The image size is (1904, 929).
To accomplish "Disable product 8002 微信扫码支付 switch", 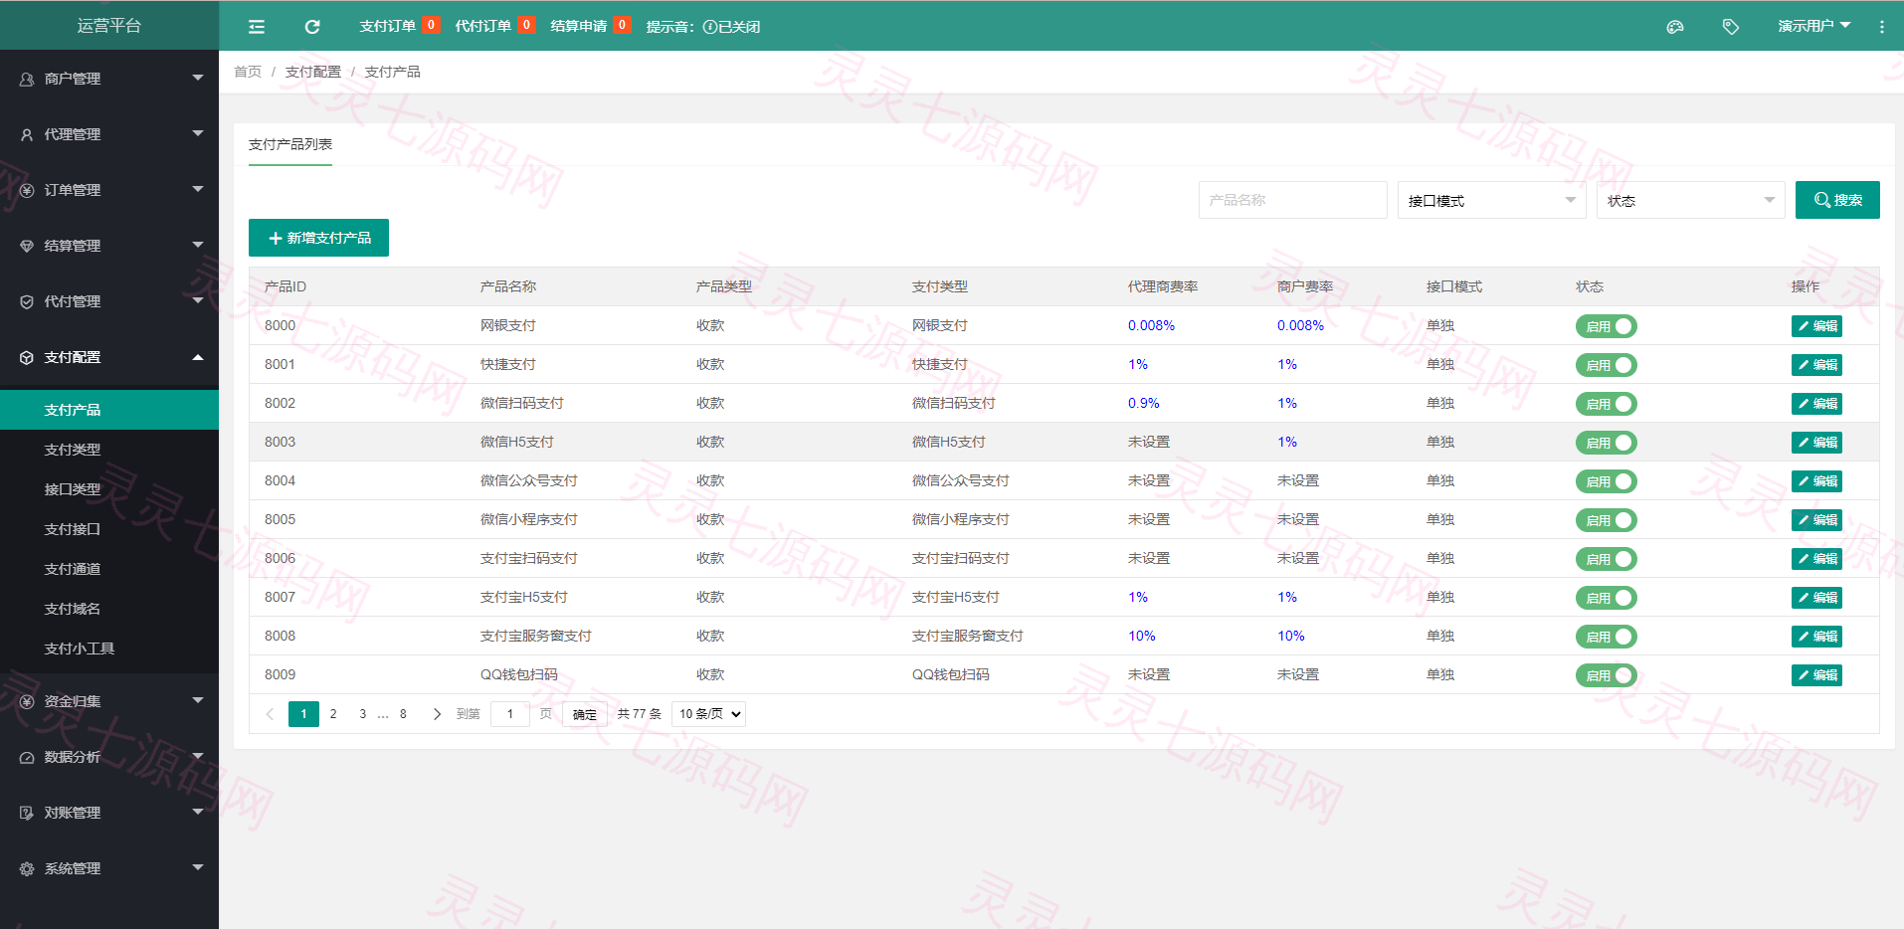I will 1606,404.
